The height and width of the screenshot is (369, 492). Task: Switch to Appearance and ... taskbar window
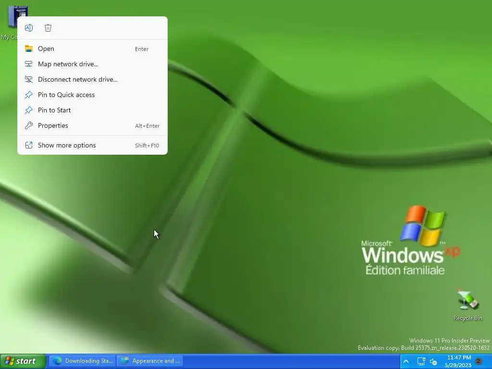click(x=150, y=361)
